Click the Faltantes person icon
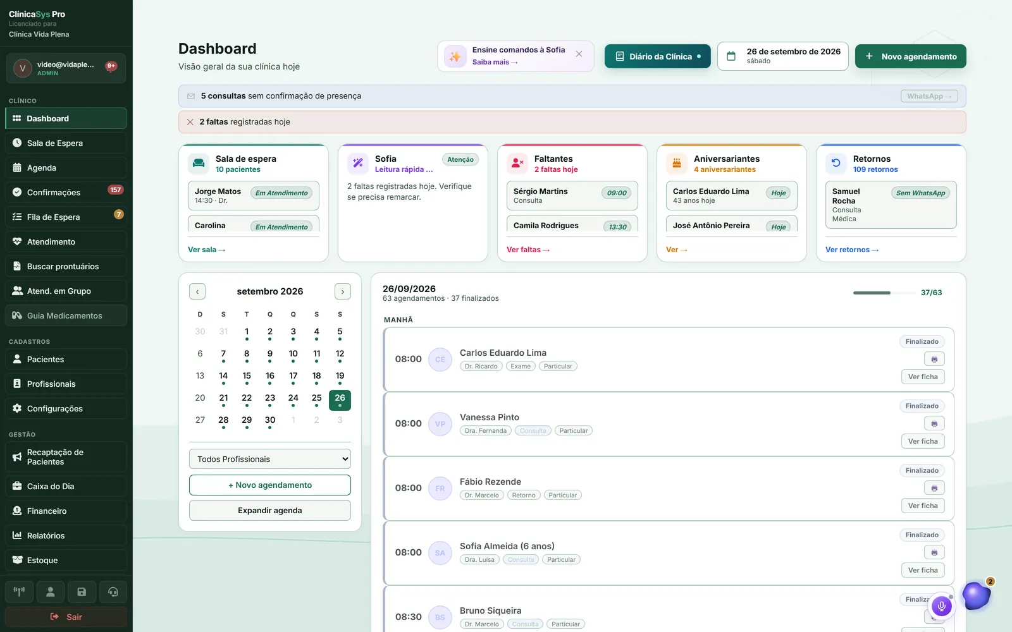This screenshot has height=632, width=1012. coord(517,164)
